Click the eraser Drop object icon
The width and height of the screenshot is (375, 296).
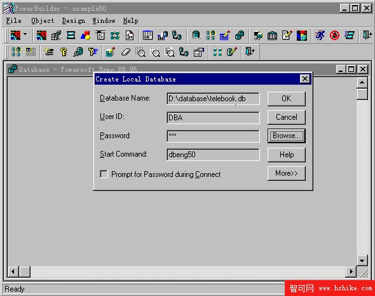[x=126, y=52]
